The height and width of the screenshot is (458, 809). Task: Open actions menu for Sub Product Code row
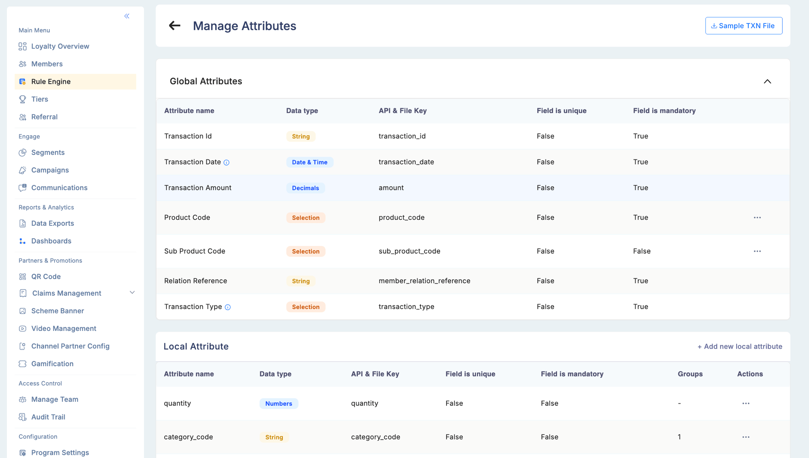coord(757,251)
